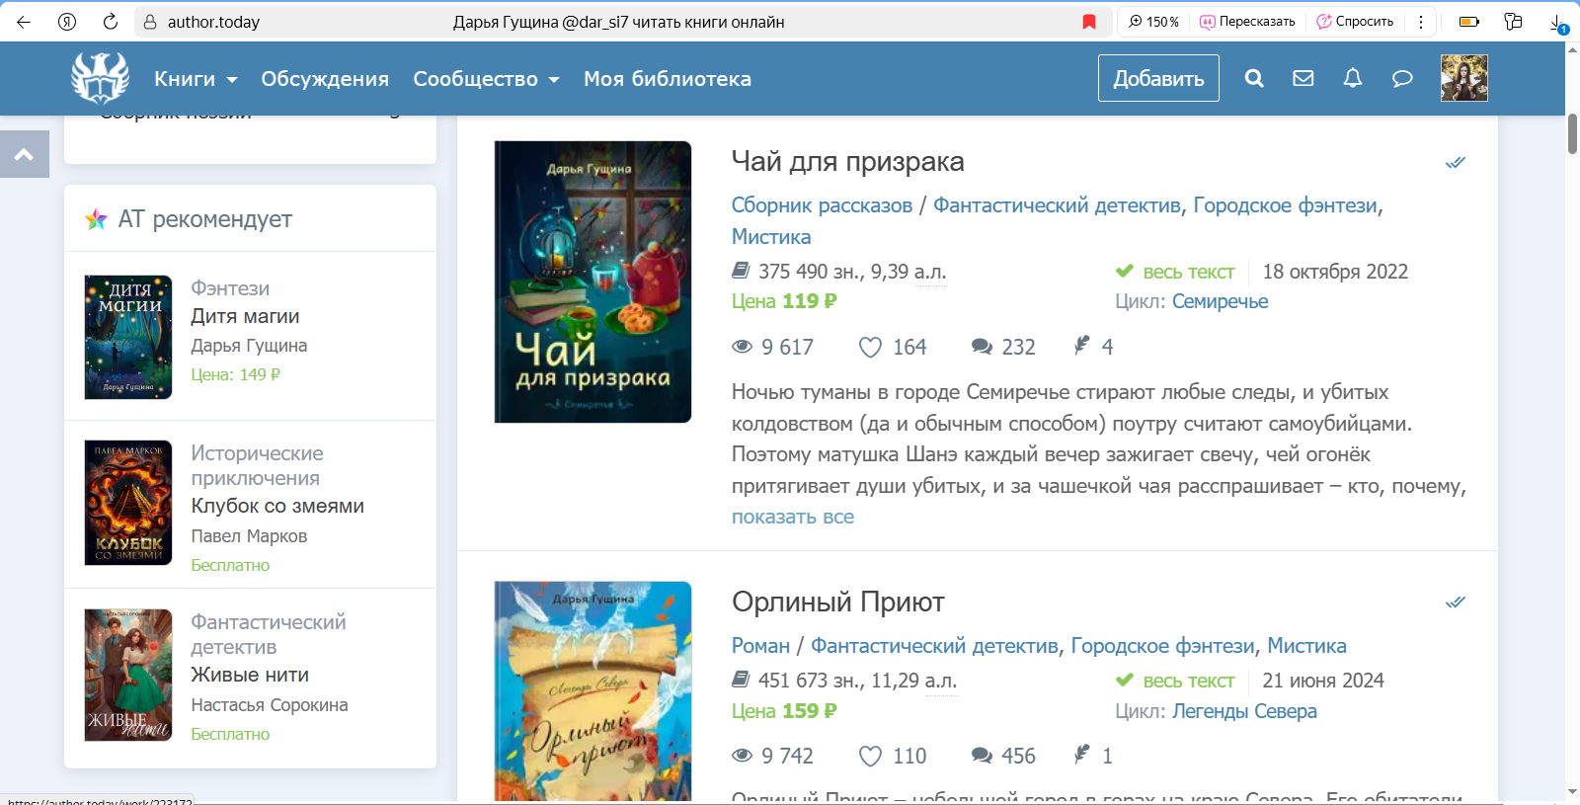Open private messages envelope icon
Viewport: 1580px width, 805px height.
tap(1303, 78)
